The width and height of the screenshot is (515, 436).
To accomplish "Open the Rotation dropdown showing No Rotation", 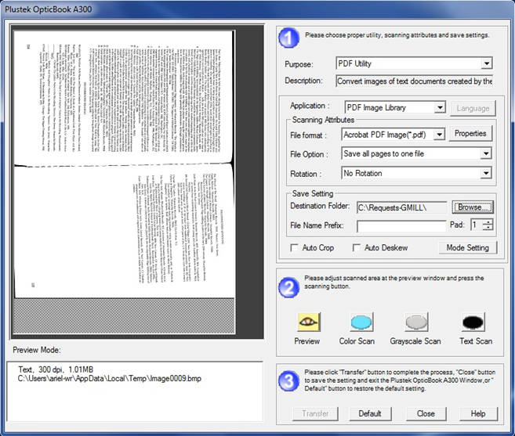I will (416, 173).
